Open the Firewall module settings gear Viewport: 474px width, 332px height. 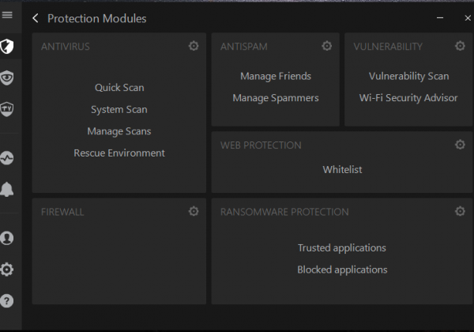pos(194,211)
